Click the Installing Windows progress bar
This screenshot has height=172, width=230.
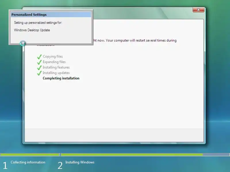[x=145, y=155]
